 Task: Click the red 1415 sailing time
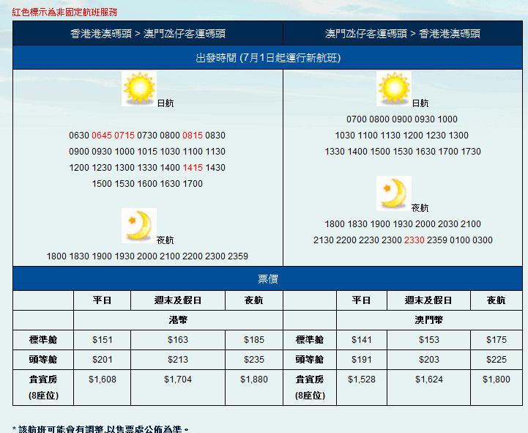click(193, 168)
